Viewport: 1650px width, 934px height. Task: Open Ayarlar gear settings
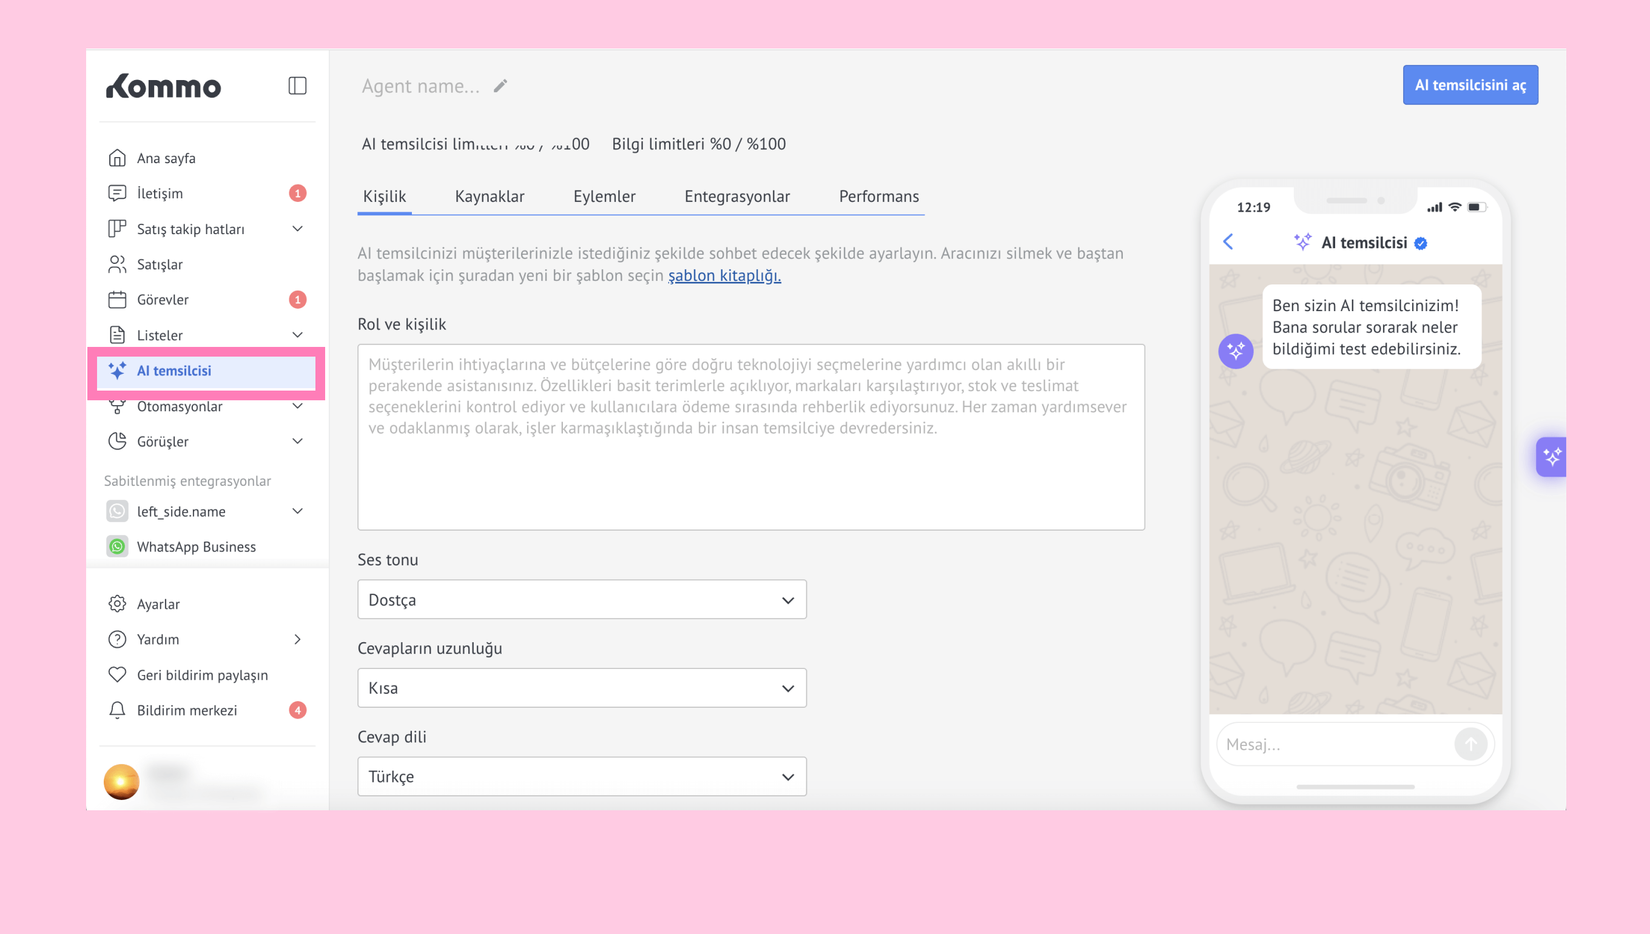[116, 603]
